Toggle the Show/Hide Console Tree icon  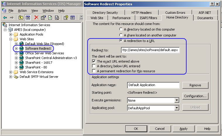tap(28, 18)
